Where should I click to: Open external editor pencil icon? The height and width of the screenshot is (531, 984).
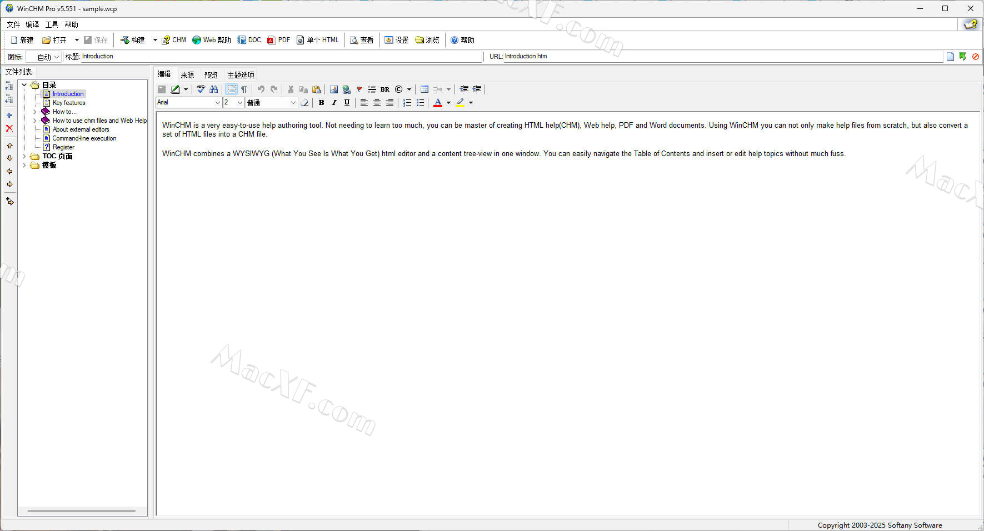tap(176, 89)
